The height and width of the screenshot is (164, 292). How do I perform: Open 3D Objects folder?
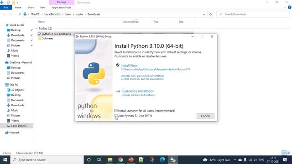coord(17,90)
